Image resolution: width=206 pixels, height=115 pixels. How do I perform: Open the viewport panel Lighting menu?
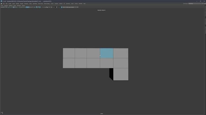point(11,6)
